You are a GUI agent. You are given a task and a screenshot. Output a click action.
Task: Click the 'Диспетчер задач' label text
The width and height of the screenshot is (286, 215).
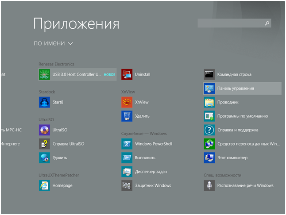pos(151,172)
